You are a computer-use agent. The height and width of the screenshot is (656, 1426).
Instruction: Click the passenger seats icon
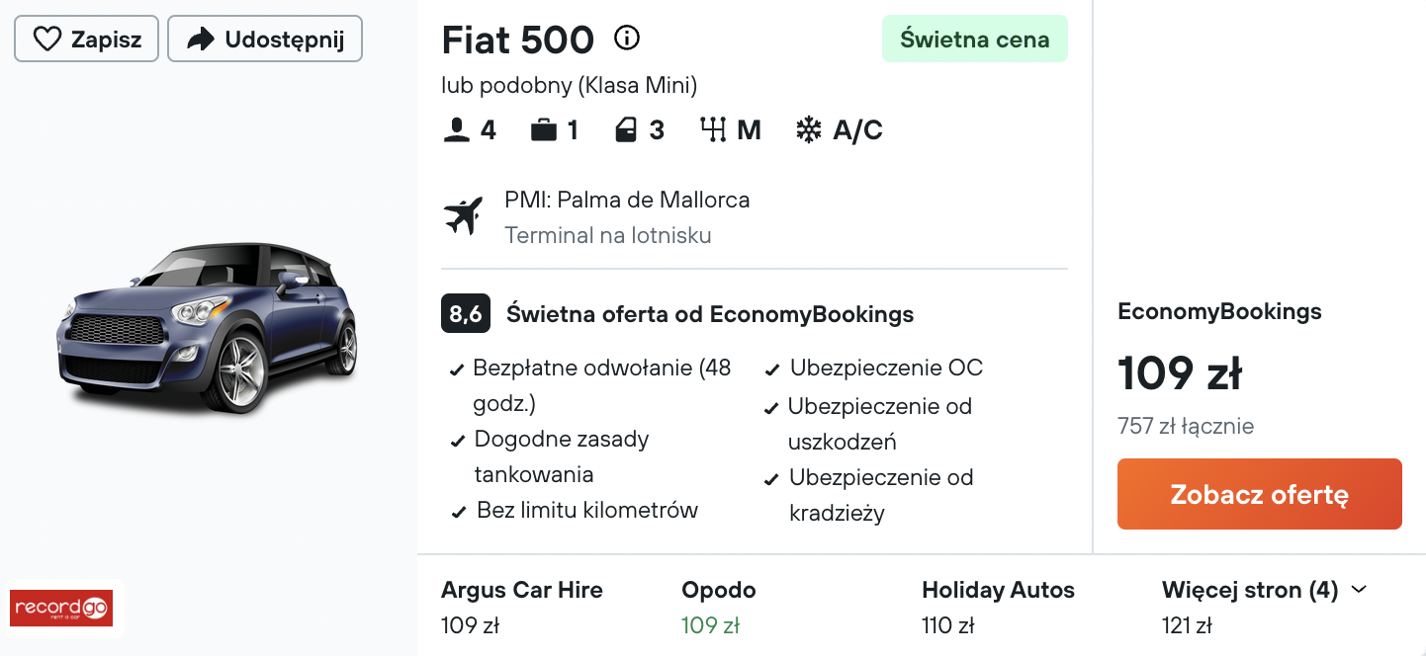pyautogui.click(x=457, y=130)
